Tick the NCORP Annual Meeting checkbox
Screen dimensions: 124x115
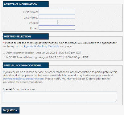4,57
